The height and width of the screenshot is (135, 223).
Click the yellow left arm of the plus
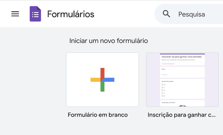point(95,80)
